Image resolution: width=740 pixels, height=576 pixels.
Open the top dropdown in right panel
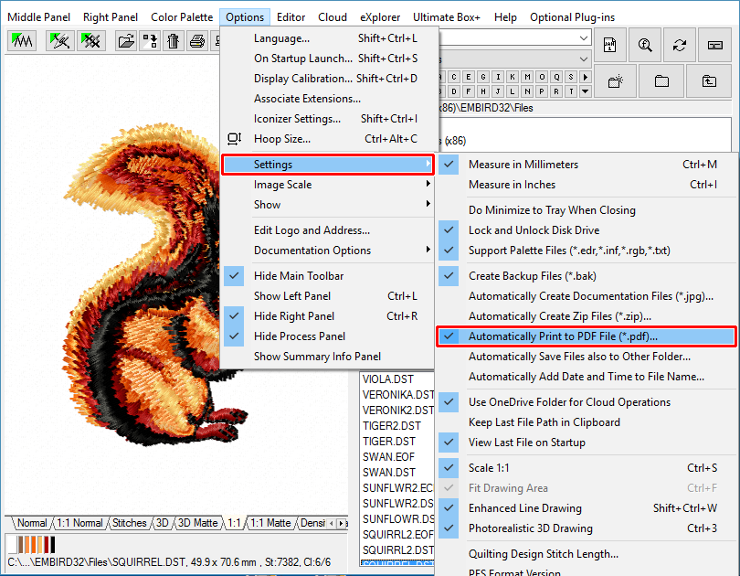tap(583, 37)
